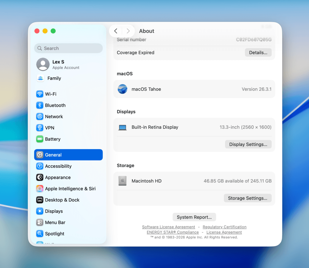Select the Spotlight magnifying glass icon

point(40,234)
